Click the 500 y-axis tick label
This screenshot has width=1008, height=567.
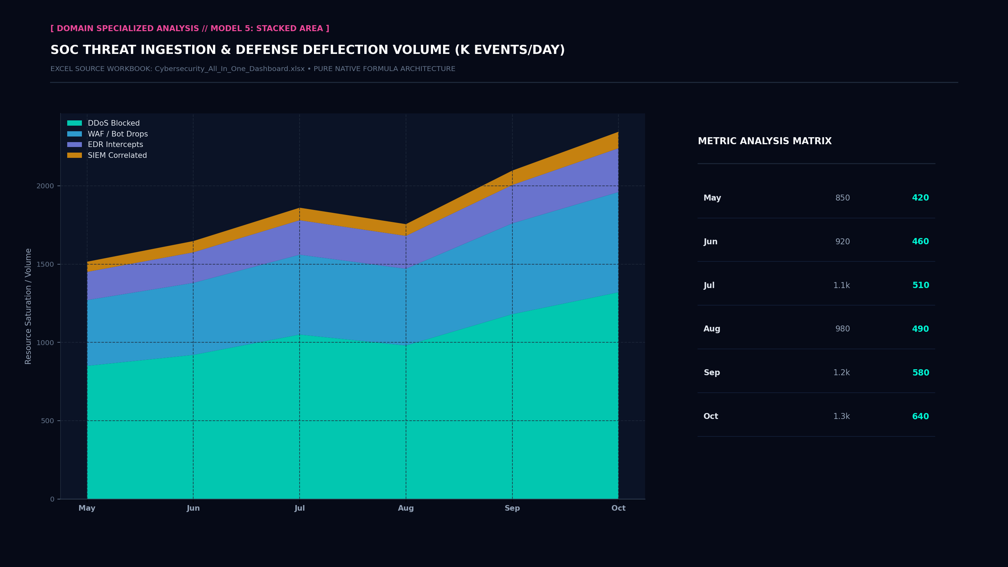click(47, 421)
